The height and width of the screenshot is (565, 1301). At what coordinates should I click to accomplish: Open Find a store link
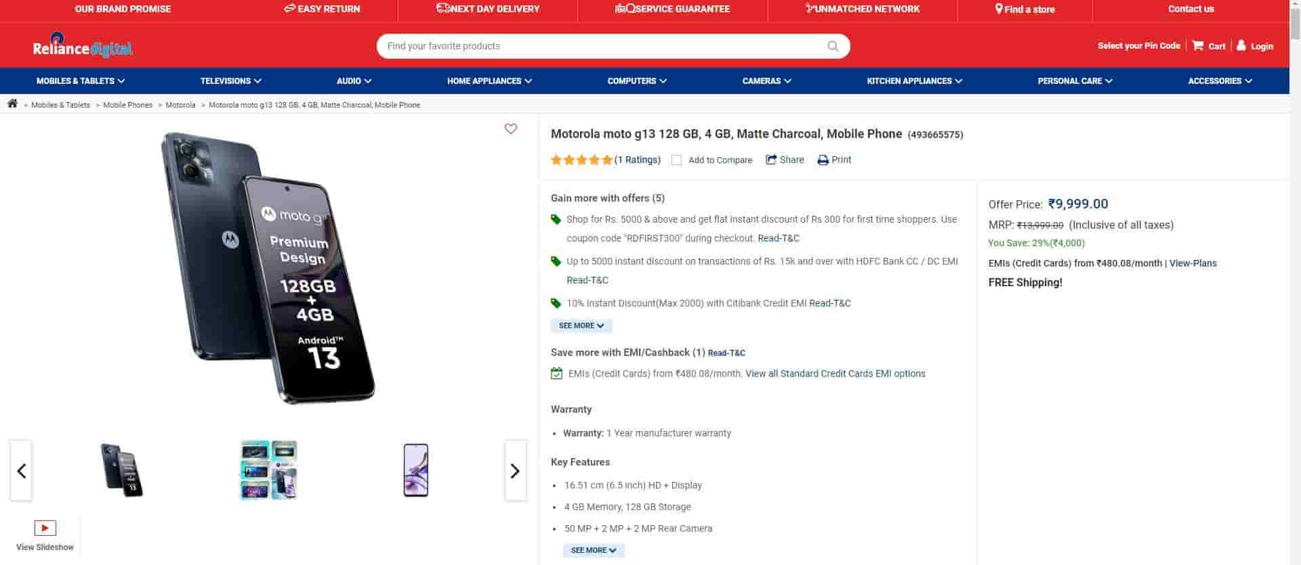1025,9
